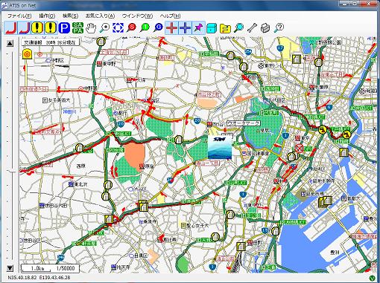Click the printer icon
Screen dimensions: 380x283
(265, 27)
